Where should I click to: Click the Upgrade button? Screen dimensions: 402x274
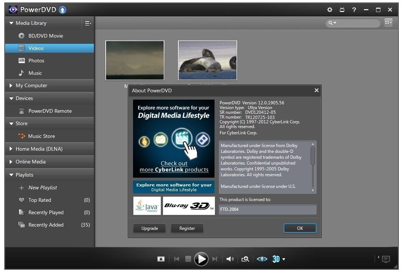[149, 228]
